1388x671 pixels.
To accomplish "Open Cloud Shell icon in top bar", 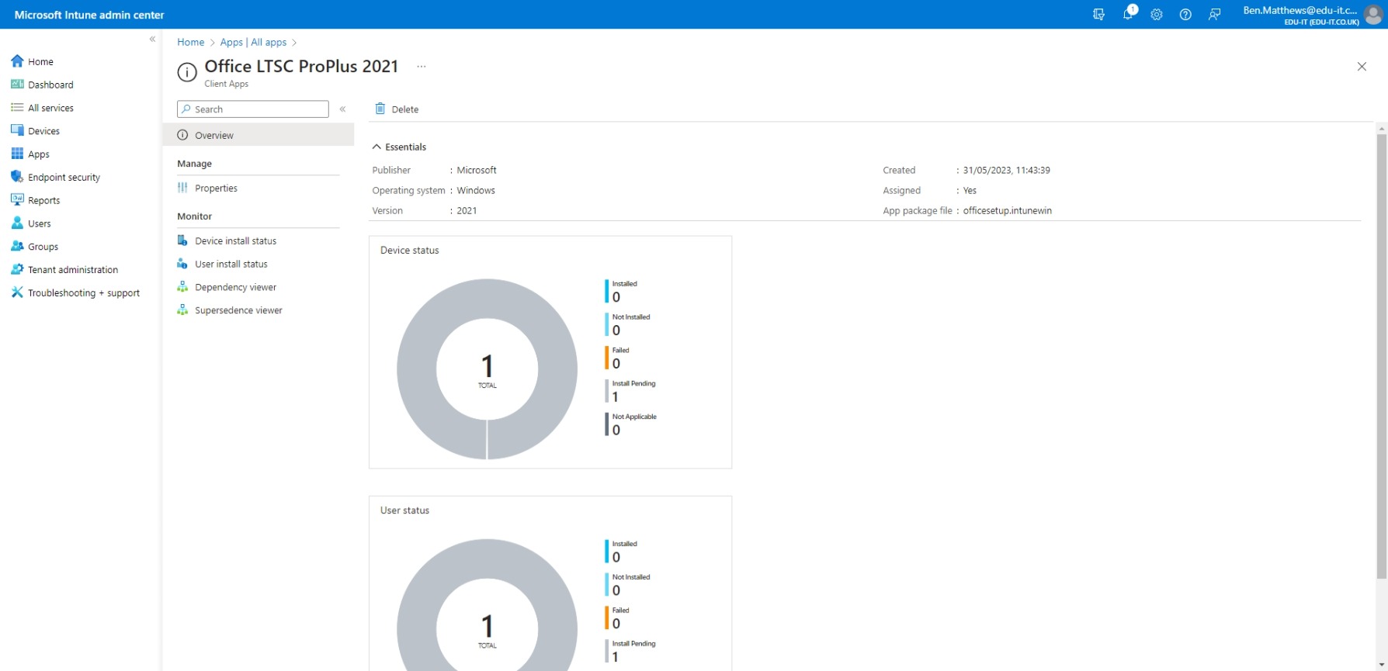I will 1098,14.
